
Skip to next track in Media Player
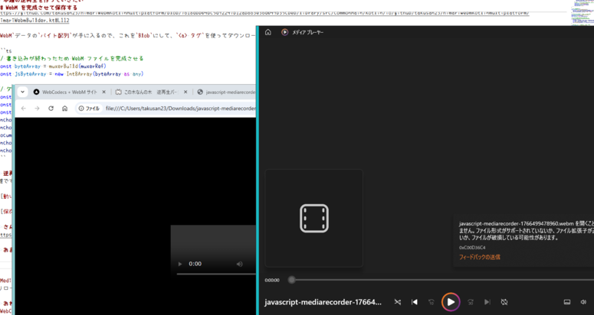point(487,302)
